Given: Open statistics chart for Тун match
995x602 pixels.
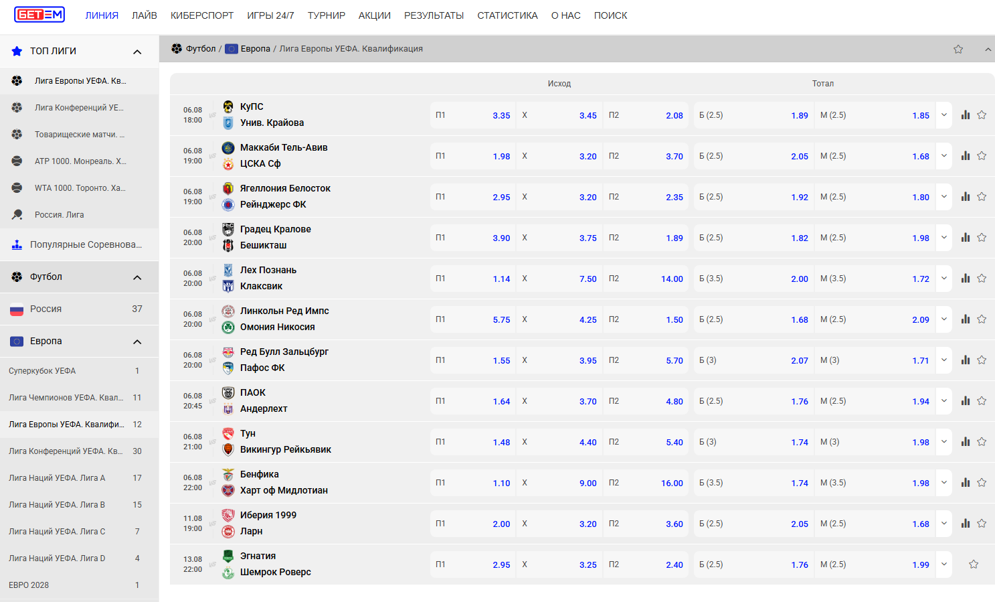Looking at the screenshot, I should (966, 442).
